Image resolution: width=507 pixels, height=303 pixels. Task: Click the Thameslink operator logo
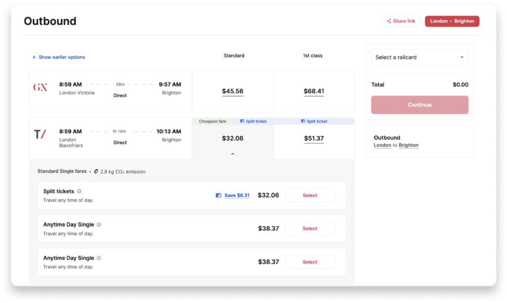pos(41,135)
